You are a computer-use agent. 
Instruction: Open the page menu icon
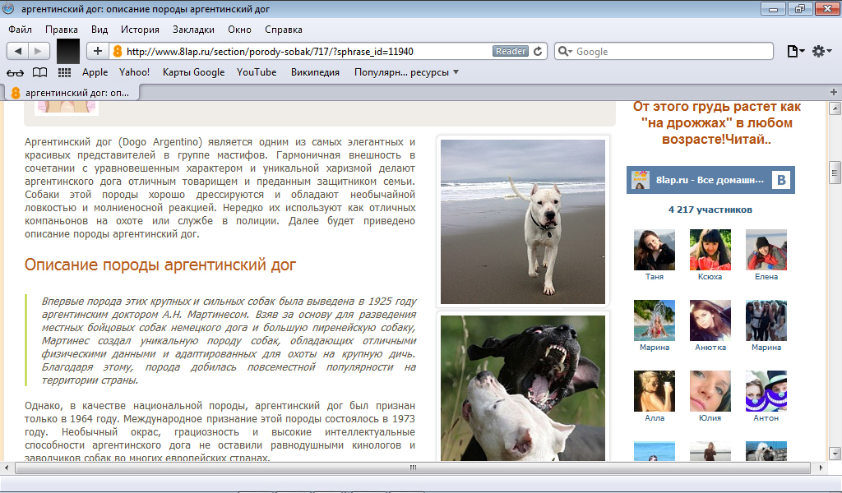click(x=795, y=51)
